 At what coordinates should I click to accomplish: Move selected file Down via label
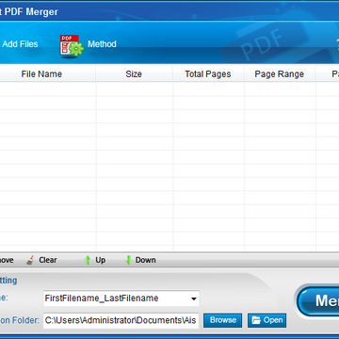coord(145,260)
